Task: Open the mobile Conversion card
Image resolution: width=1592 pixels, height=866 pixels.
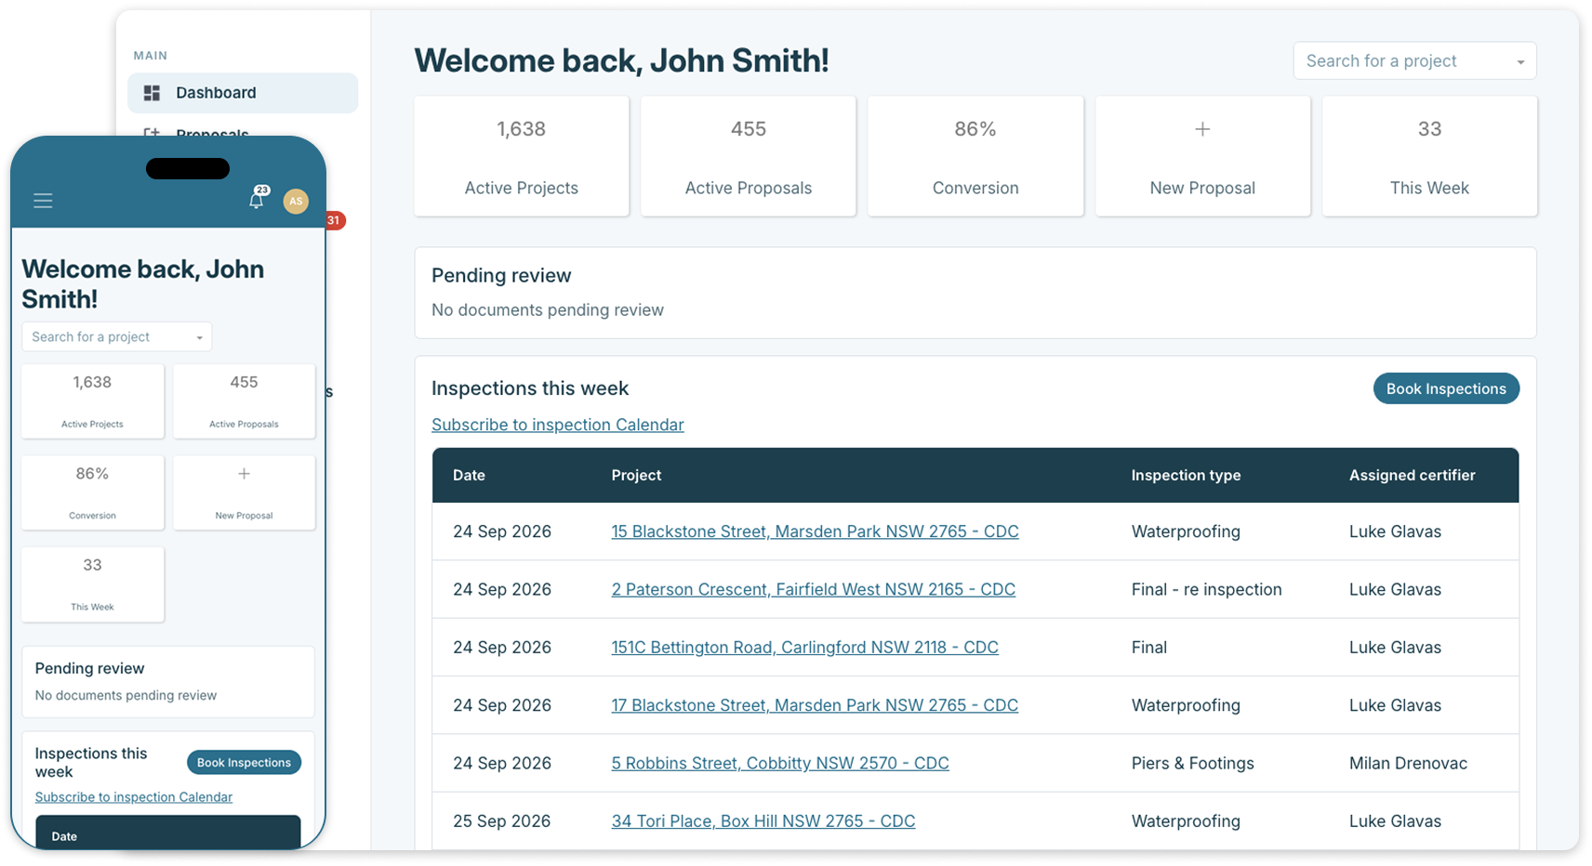Action: click(x=93, y=492)
